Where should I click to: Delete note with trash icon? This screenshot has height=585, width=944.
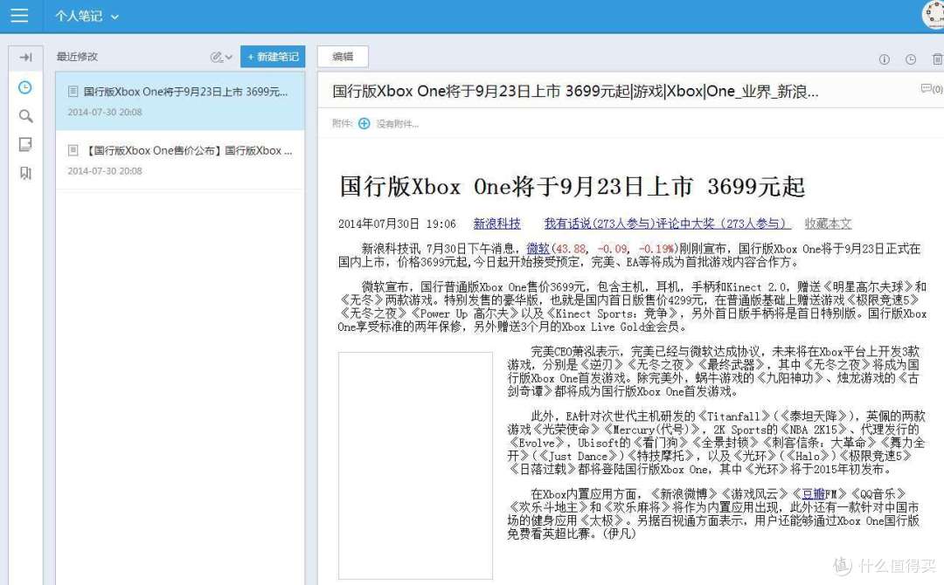click(x=937, y=58)
